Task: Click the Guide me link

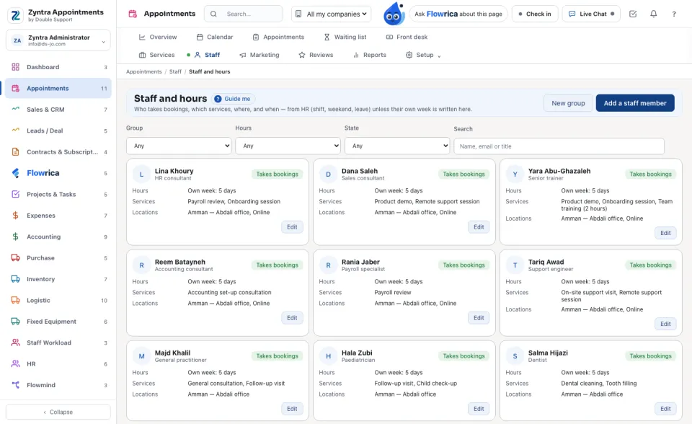Action: click(x=233, y=99)
